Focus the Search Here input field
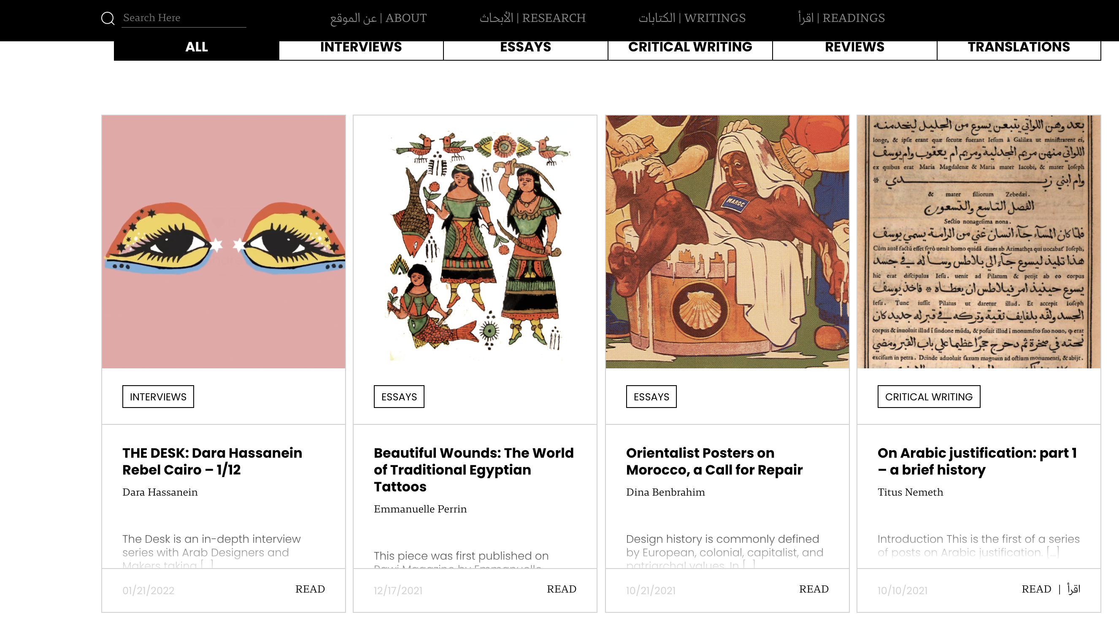The image size is (1119, 617). coord(184,18)
